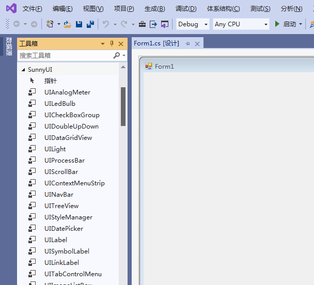Image resolution: width=314 pixels, height=285 pixels.
Task: Open the navigate backward history dropdown
Action: tap(25, 24)
